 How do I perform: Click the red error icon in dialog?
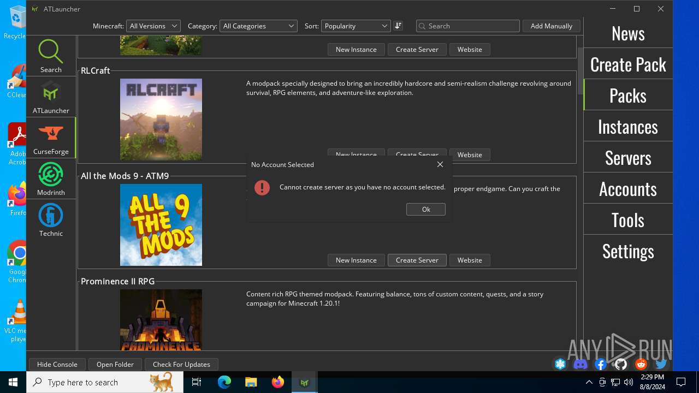262,188
